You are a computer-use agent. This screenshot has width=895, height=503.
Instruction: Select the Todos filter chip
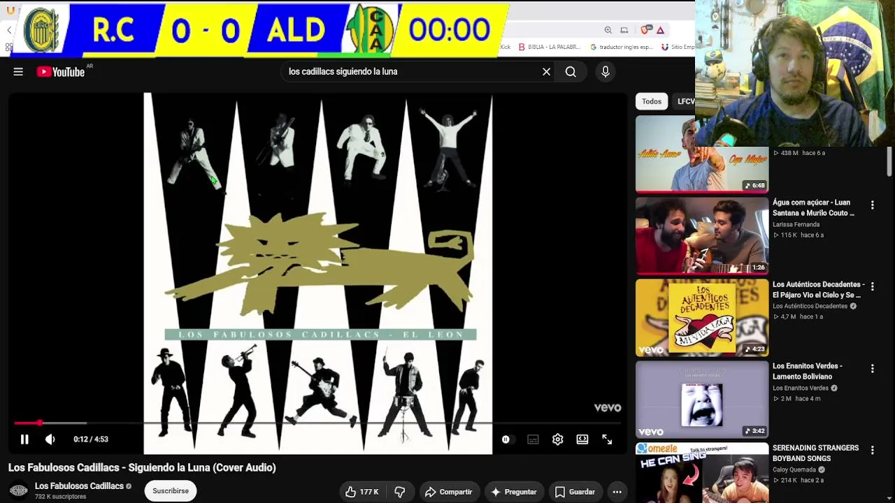(652, 101)
